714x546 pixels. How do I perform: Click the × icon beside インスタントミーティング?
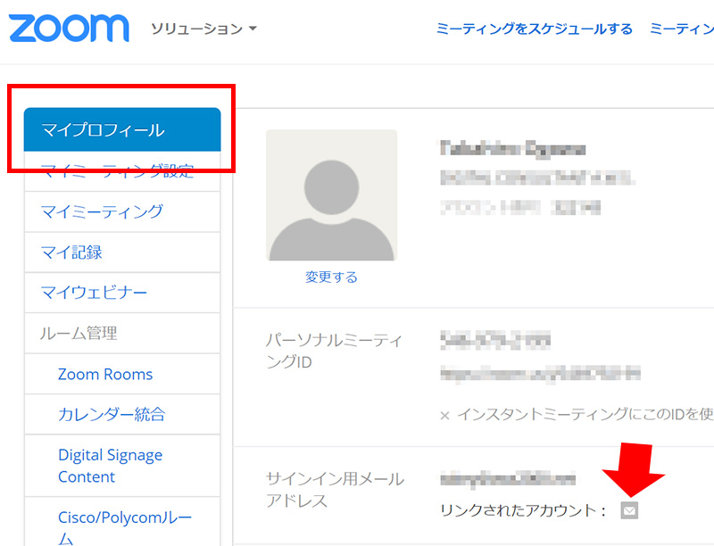coord(444,415)
